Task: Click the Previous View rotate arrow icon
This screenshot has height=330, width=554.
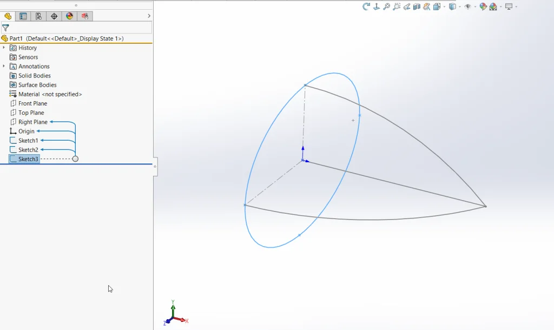Action: tap(366, 6)
